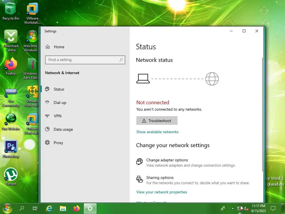Click the network tray icon
This screenshot has width=285, height=214.
tap(239, 208)
